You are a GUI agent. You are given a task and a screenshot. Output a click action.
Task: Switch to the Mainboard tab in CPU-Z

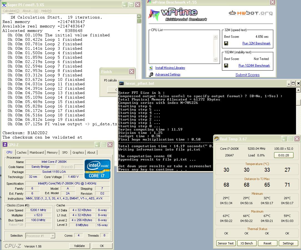(37, 152)
